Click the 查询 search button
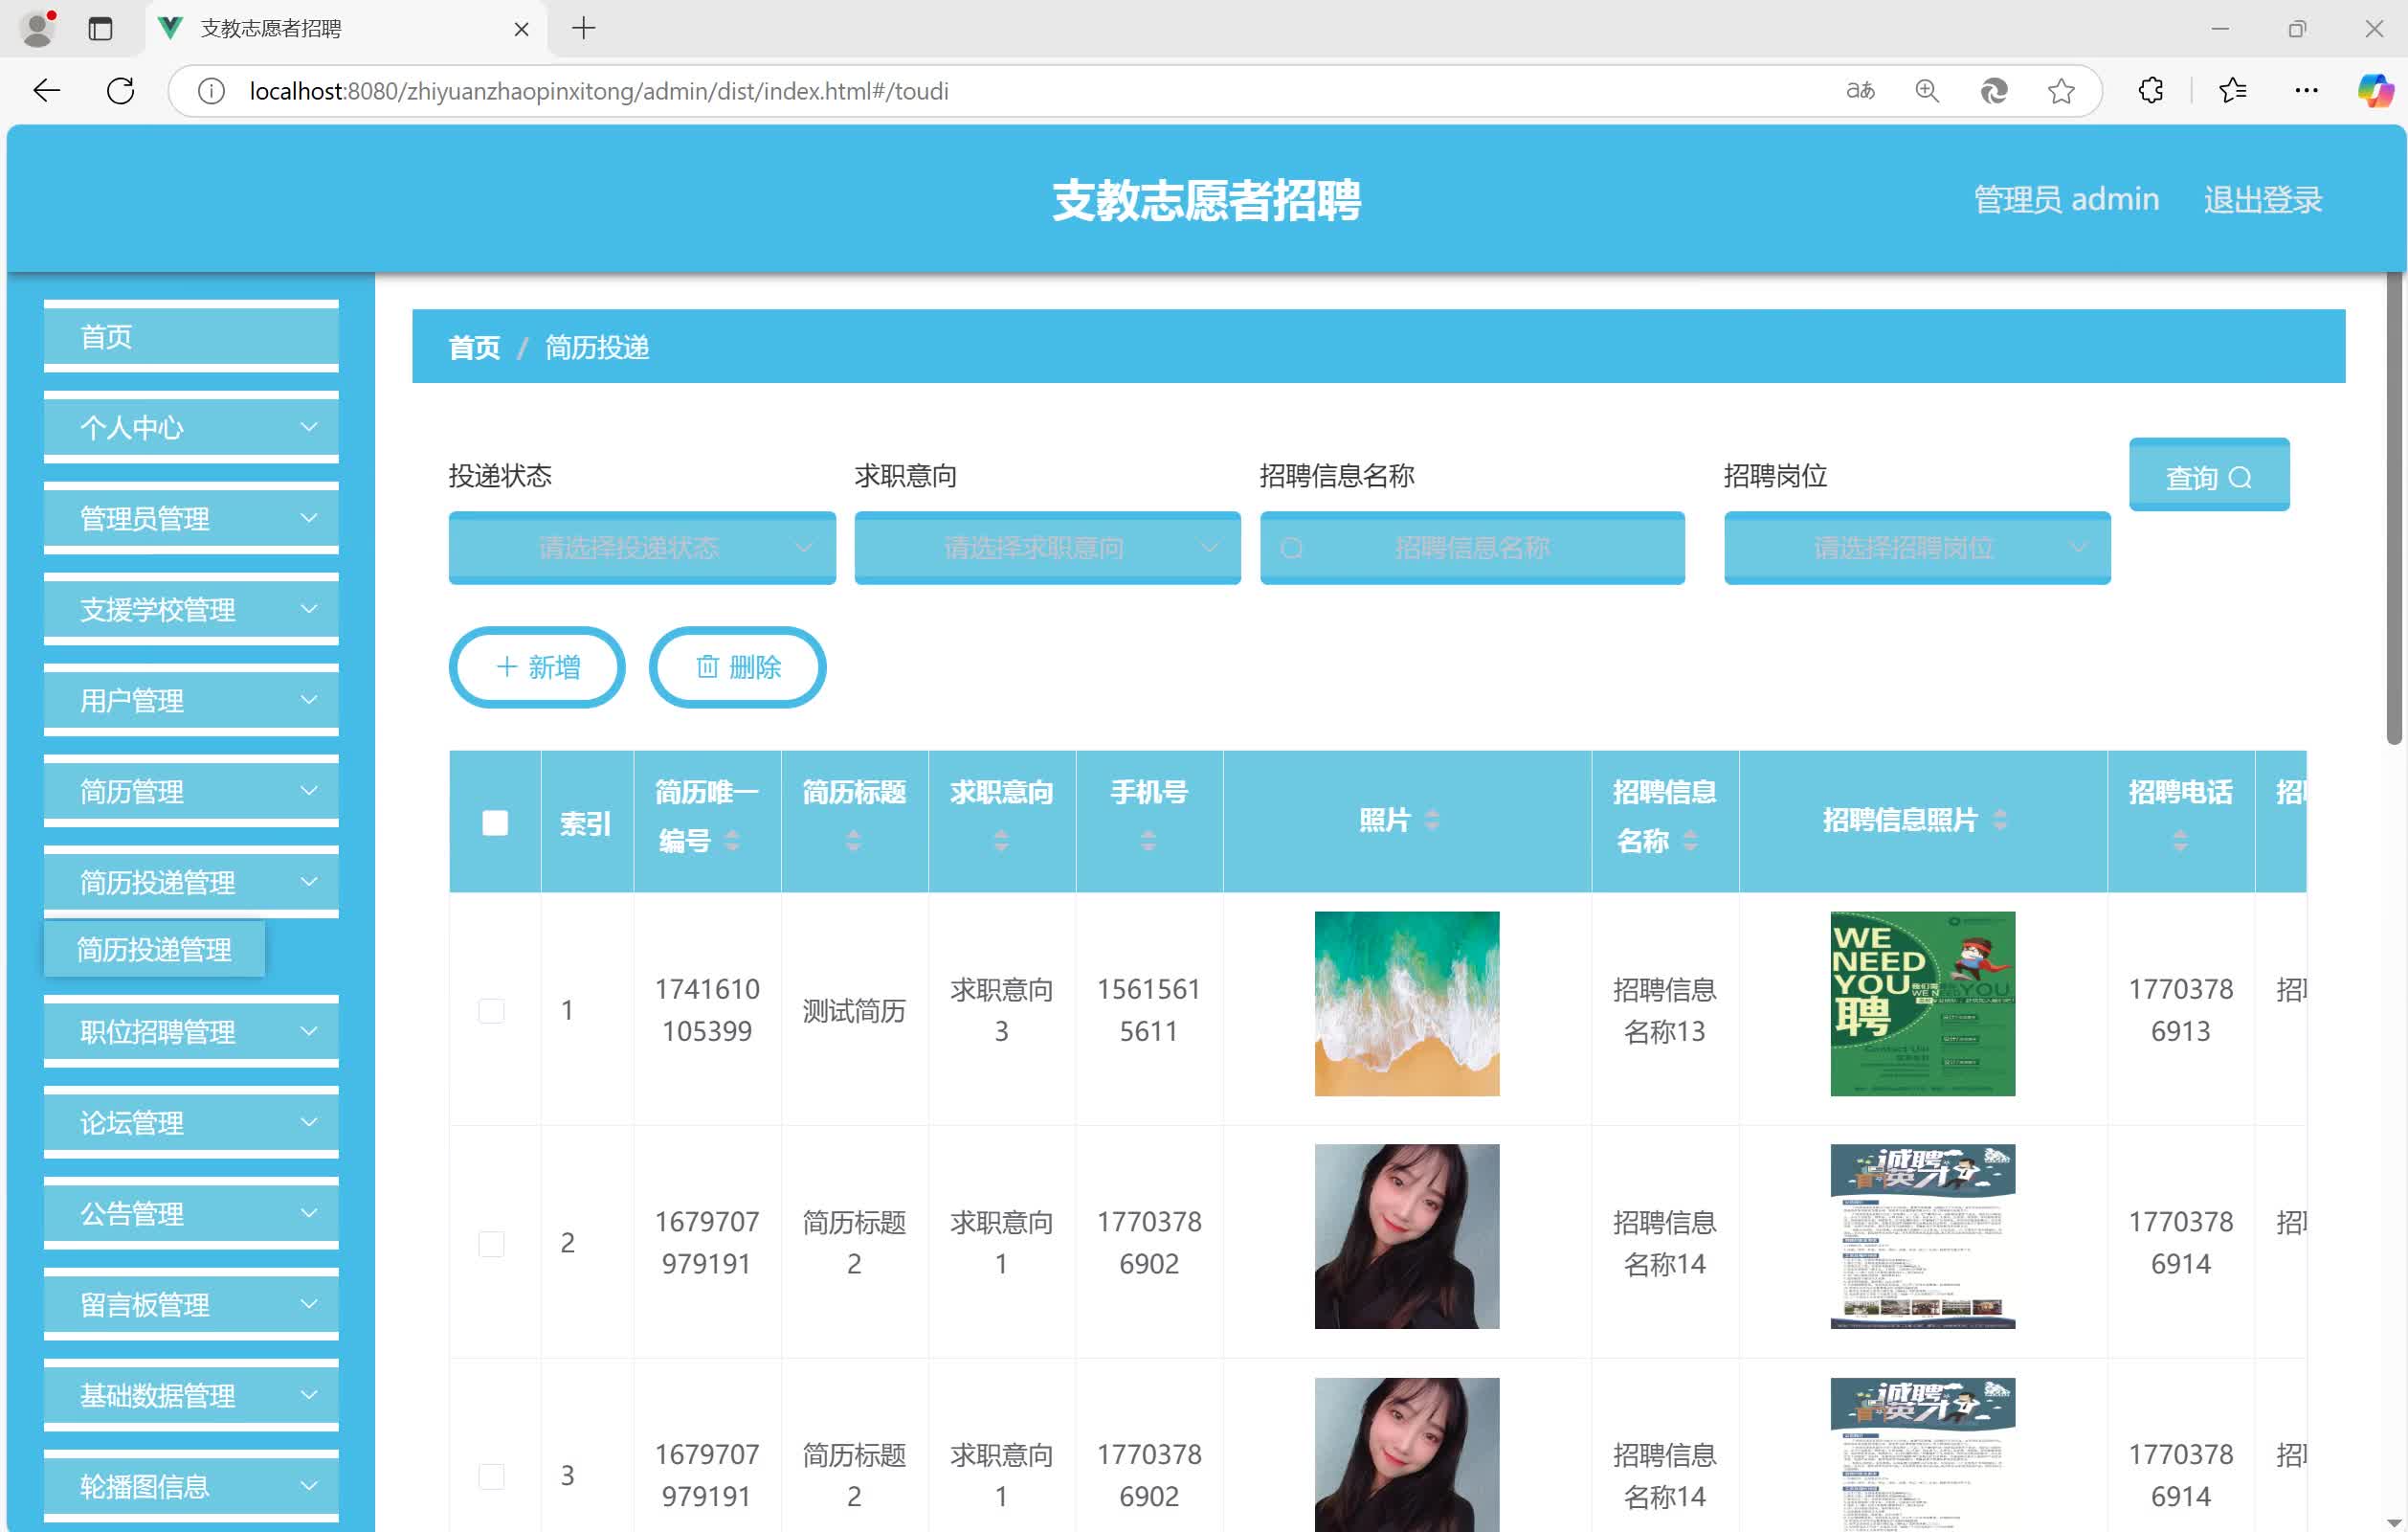This screenshot has width=2408, height=1532. 2209,475
